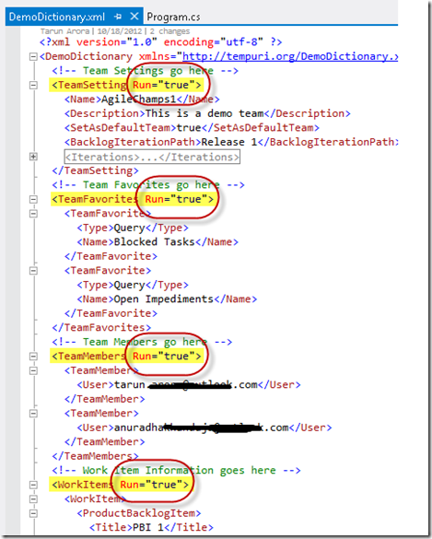Click the closing </TeamSetting> tag
The width and height of the screenshot is (432, 539).
[x=95, y=170]
